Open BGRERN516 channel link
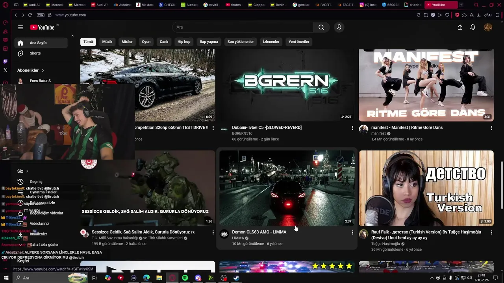The height and width of the screenshot is (283, 504). (242, 134)
